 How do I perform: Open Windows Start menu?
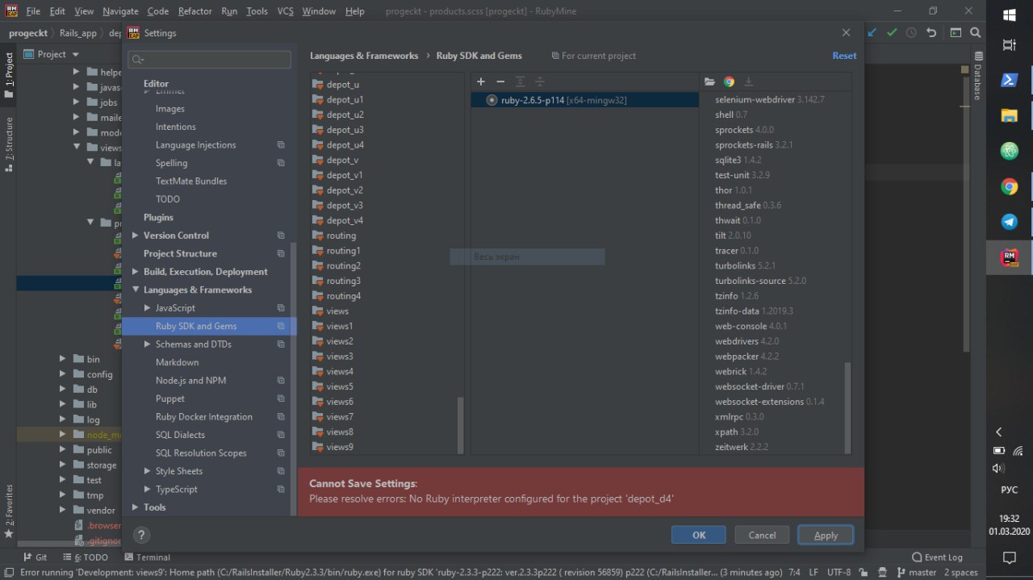pyautogui.click(x=1009, y=15)
